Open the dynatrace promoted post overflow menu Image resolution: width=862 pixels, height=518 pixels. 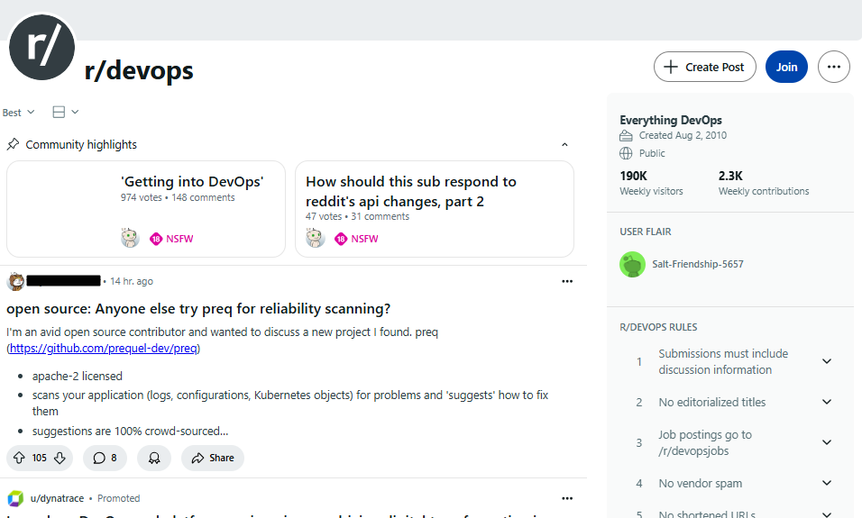point(567,498)
